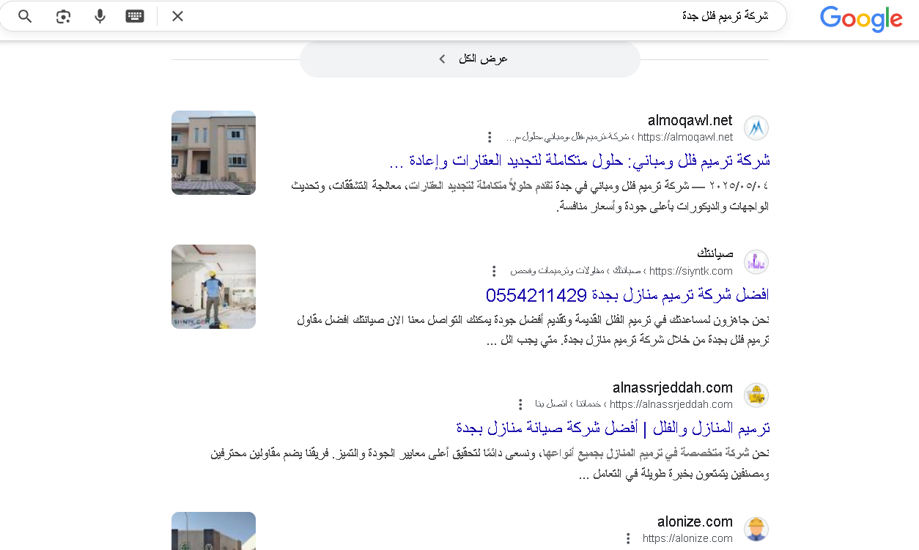Viewport: 919px width, 550px height.
Task: Open more options for alonize.com result
Action: [627, 538]
